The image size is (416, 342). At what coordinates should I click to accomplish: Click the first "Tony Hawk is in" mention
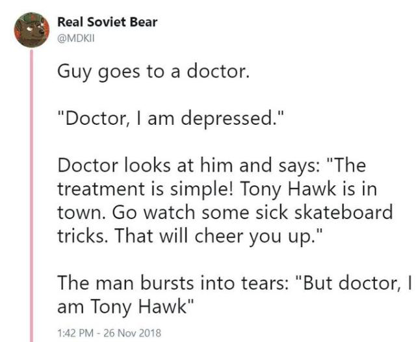click(308, 190)
